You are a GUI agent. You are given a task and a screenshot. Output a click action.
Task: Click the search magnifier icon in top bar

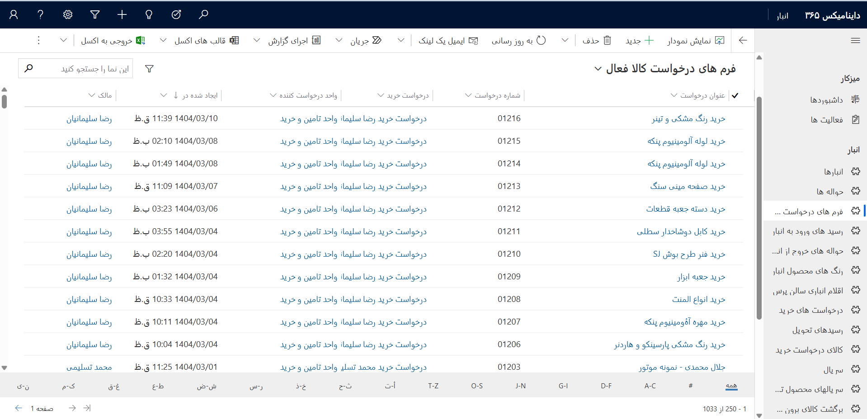coord(203,14)
